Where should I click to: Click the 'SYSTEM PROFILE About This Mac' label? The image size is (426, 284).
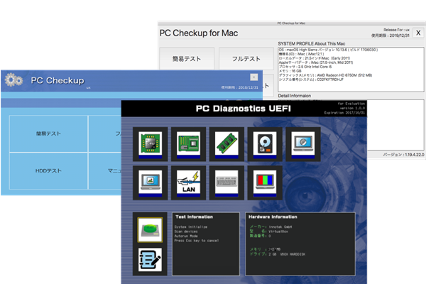pos(312,43)
